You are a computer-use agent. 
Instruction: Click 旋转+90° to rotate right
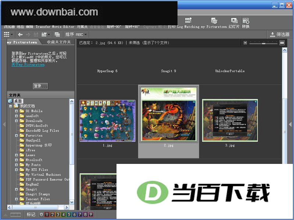(132, 27)
